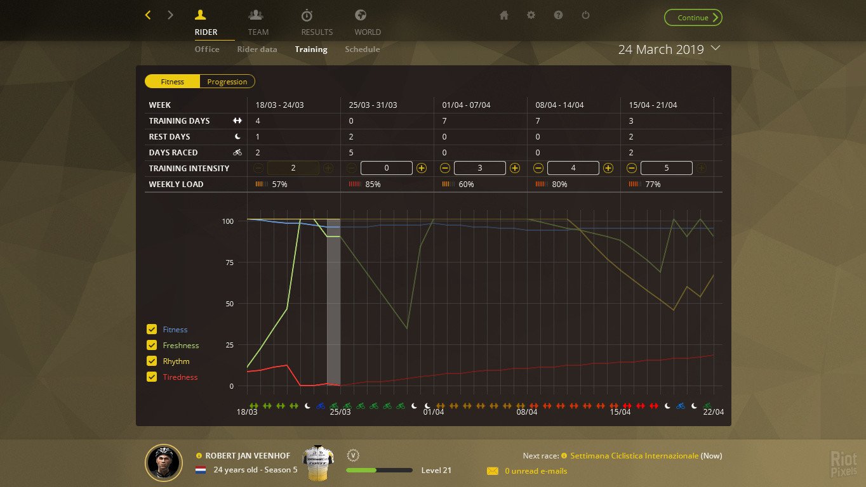Open the settings gear icon

coord(531,15)
